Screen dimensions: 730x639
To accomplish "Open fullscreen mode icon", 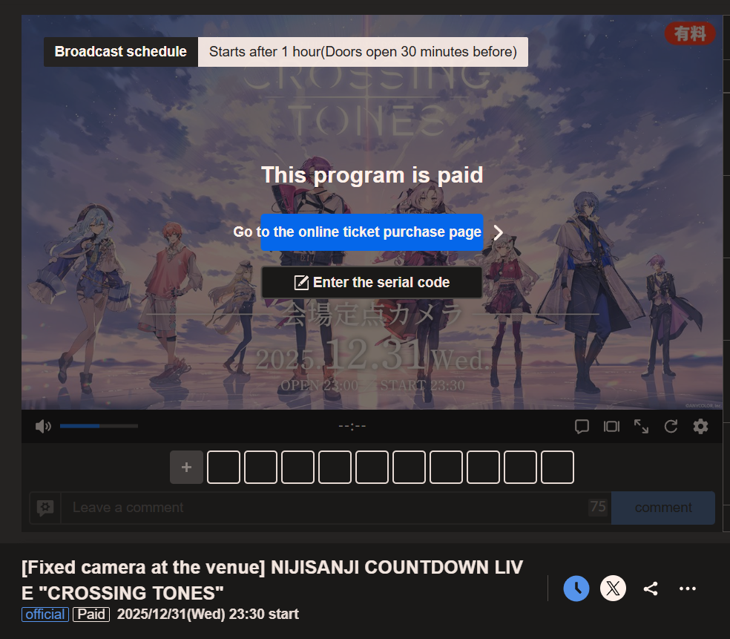I will 641,426.
